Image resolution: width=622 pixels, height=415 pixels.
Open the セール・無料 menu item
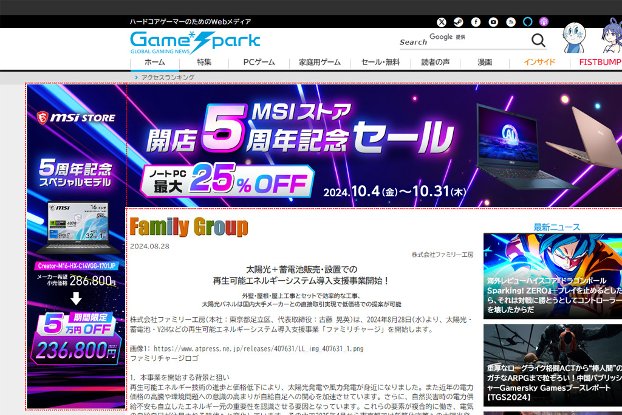pyautogui.click(x=380, y=63)
